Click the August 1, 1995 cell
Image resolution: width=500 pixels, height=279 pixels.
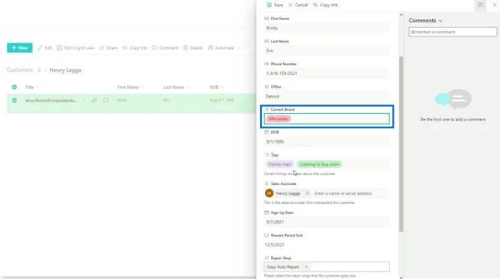(222, 100)
